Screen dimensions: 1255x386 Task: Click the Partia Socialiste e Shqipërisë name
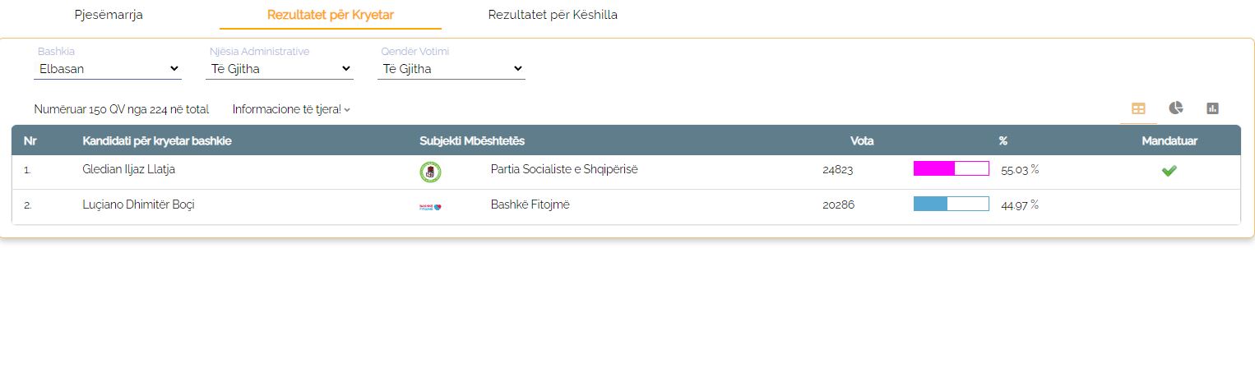pos(564,169)
